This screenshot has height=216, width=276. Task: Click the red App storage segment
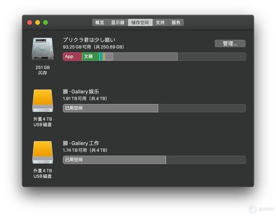pos(72,56)
